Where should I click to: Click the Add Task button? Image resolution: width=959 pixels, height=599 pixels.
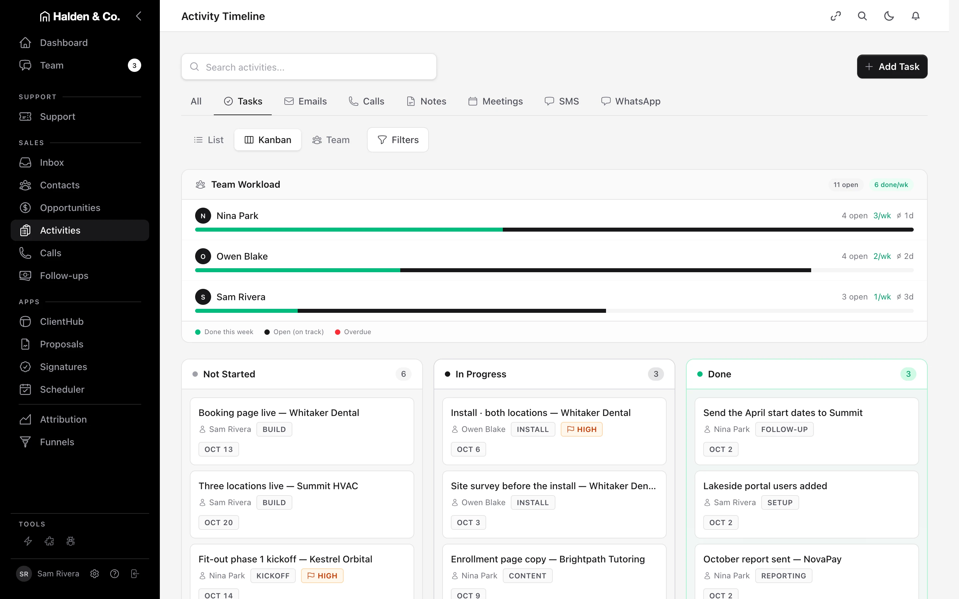pyautogui.click(x=892, y=67)
